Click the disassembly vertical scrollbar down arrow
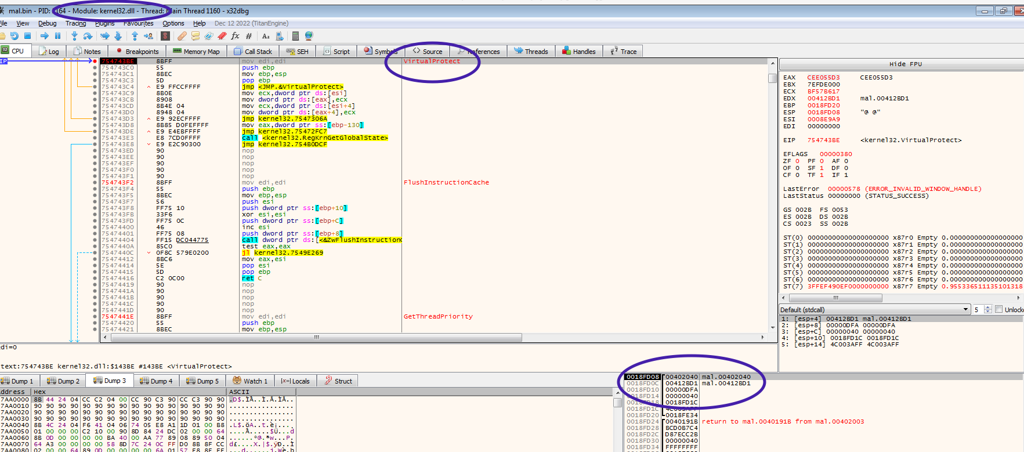Viewport: 1024px width, 452px height. (772, 328)
